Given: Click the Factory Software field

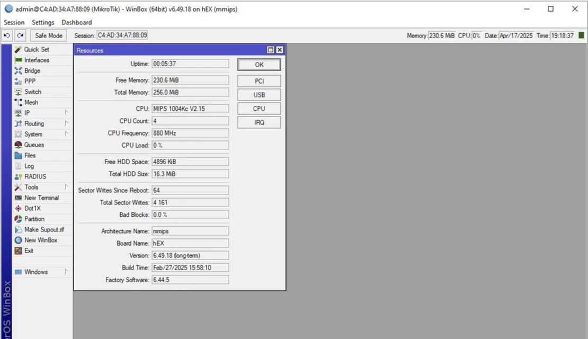Looking at the screenshot, I should coord(190,280).
